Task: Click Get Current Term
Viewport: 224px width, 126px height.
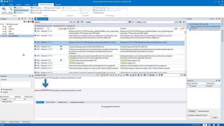Action: 99,10
